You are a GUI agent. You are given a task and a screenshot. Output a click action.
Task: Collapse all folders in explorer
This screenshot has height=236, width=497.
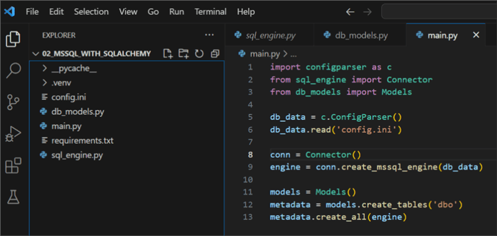click(x=215, y=54)
